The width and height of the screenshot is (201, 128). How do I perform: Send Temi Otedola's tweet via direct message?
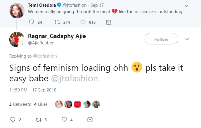tap(108, 22)
